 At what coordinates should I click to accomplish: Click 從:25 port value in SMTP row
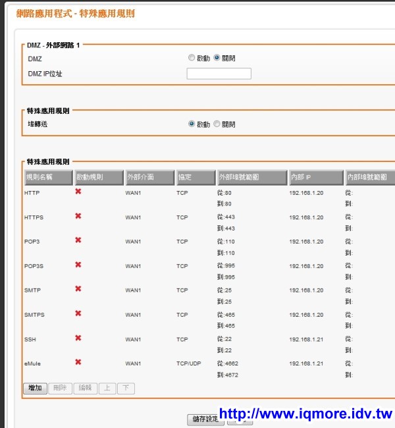point(224,290)
